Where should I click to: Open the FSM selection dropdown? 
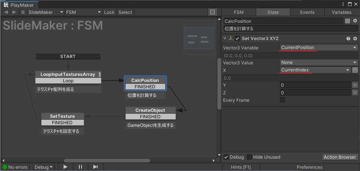click(84, 12)
